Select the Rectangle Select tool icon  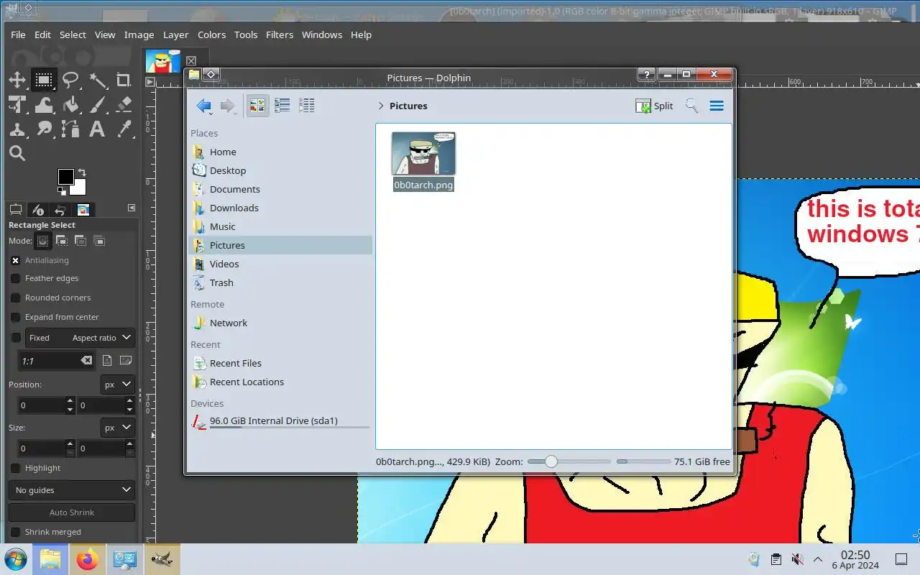tap(43, 80)
